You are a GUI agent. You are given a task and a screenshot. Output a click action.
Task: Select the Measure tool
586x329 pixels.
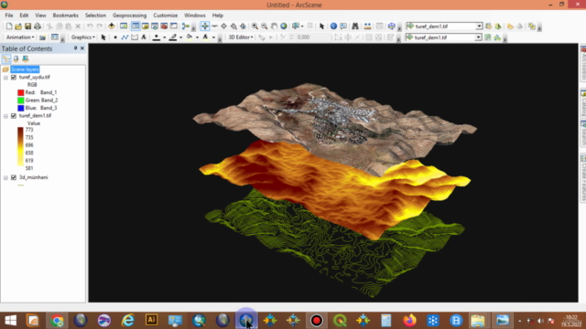pos(367,27)
